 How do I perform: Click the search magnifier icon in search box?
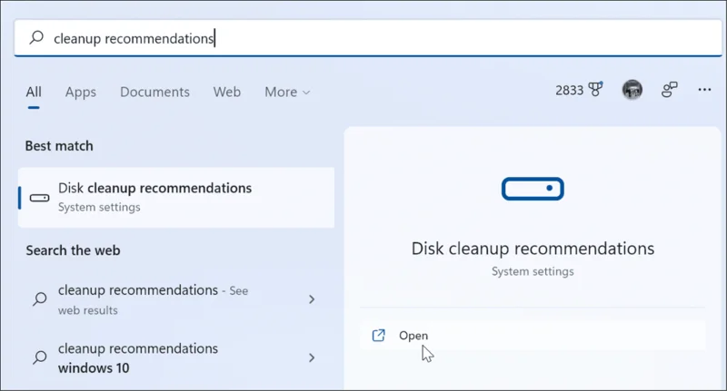coord(36,37)
